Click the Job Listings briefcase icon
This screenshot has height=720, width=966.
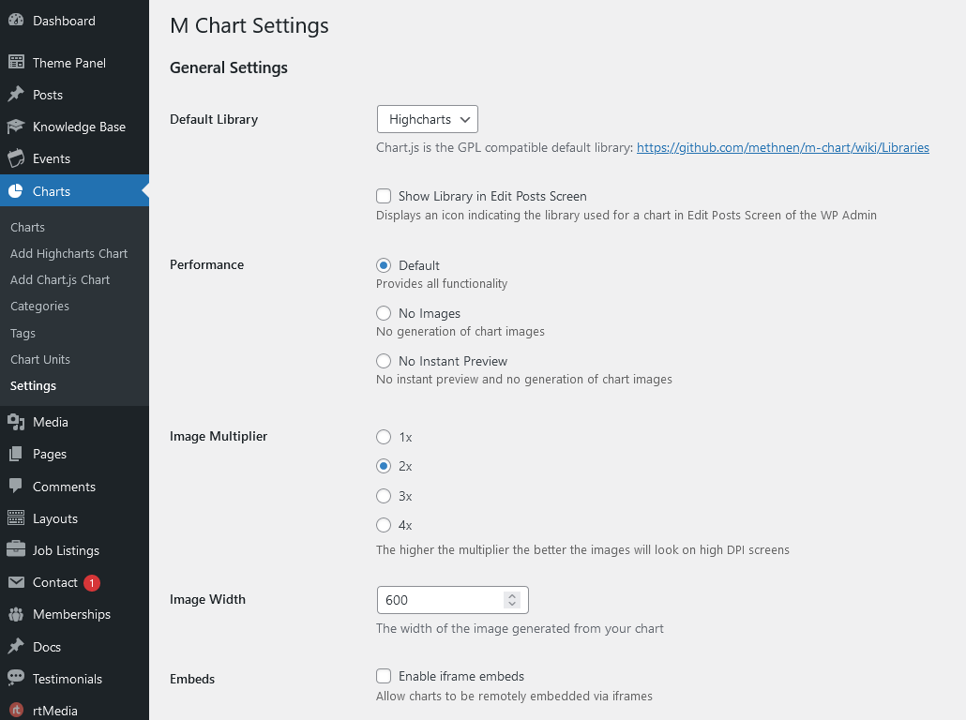[16, 549]
